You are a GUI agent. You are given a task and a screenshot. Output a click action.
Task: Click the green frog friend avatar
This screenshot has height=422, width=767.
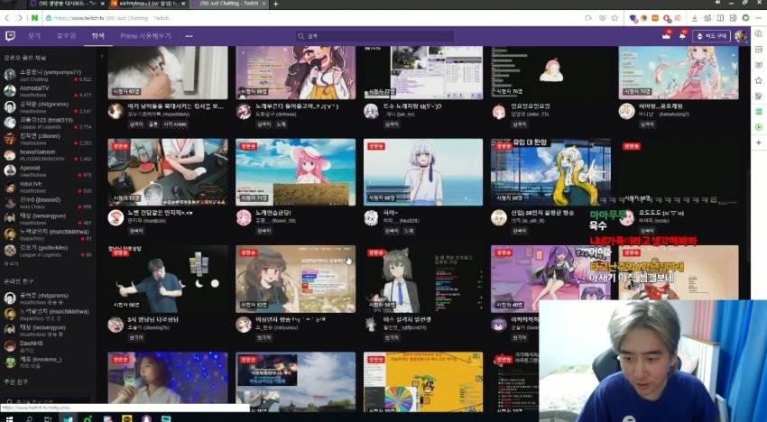[x=10, y=362]
